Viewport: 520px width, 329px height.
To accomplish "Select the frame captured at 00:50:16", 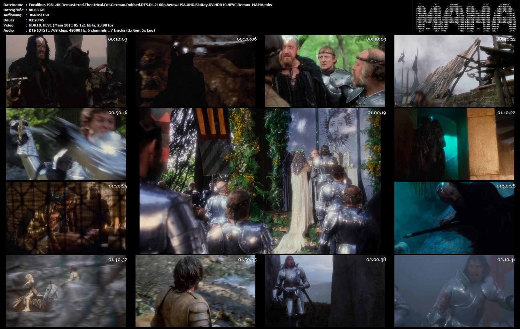I will (66, 144).
